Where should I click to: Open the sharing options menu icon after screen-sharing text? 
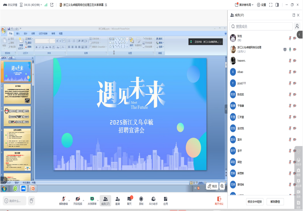click(x=106, y=5)
